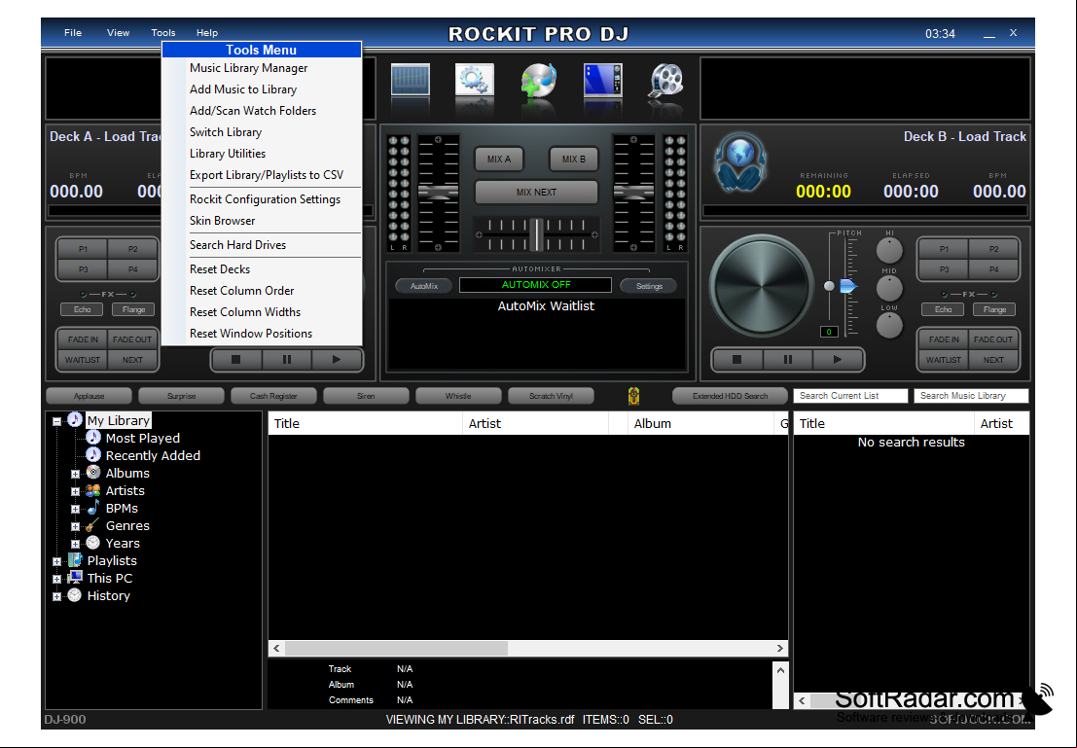Choose Reset Window Positions
The image size is (1077, 748).
(x=262, y=333)
